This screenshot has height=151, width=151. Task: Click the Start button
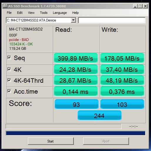[x=51, y=141]
